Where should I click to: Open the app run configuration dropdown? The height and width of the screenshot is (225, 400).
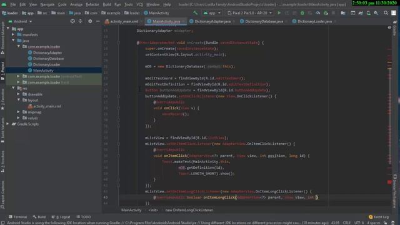(212, 13)
